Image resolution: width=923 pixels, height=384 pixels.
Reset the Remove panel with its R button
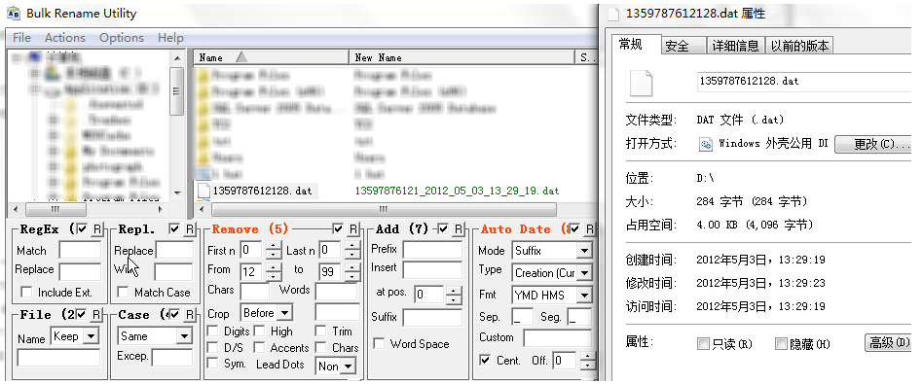pyautogui.click(x=352, y=228)
